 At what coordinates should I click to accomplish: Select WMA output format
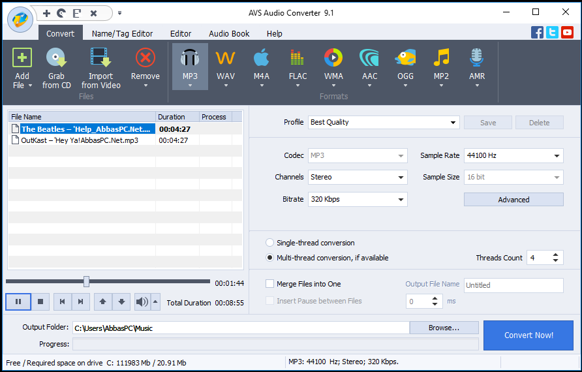click(x=333, y=66)
